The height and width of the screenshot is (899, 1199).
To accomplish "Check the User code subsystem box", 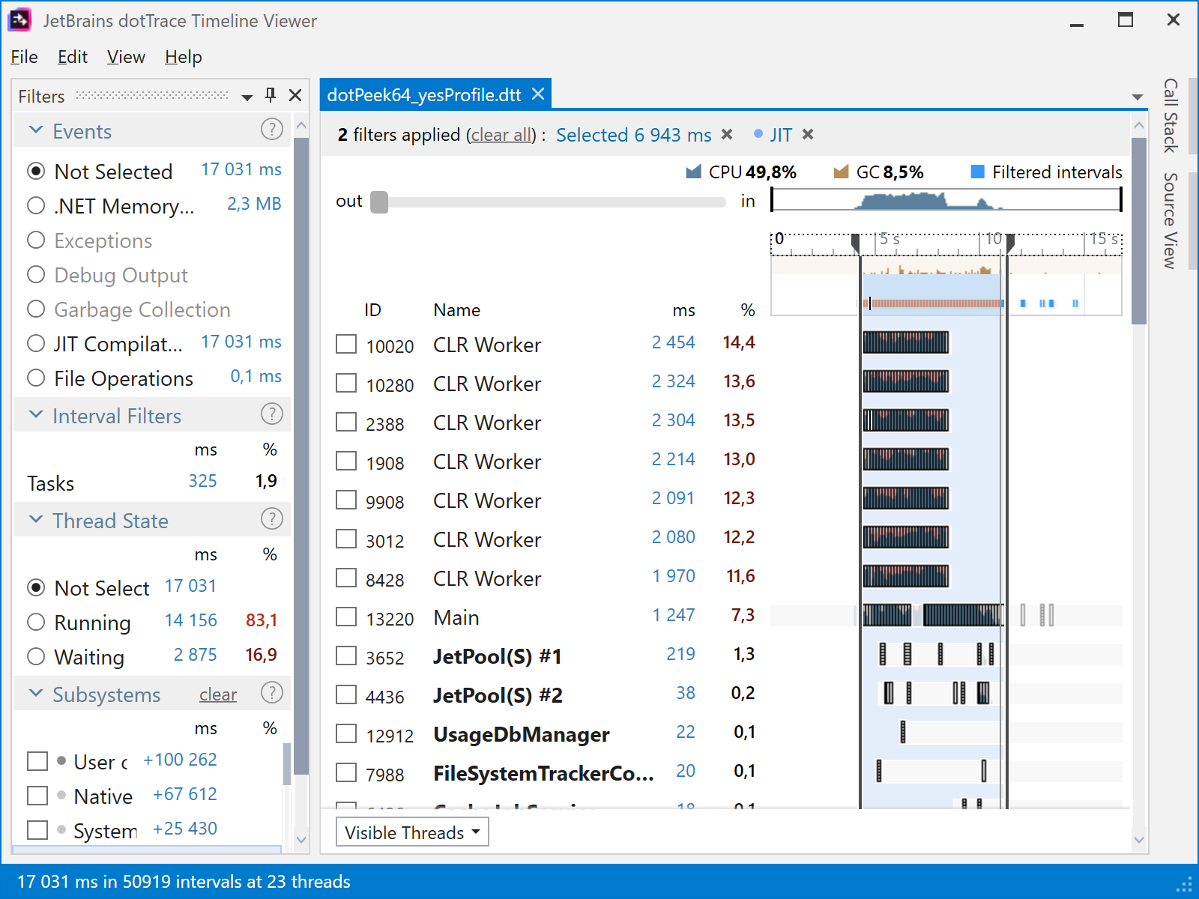I will pos(37,761).
